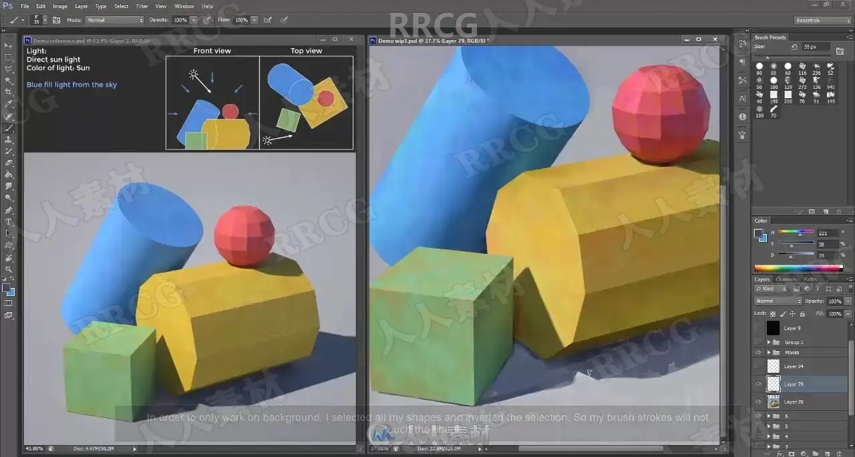
Task: Show Layer 34 visibility box
Action: (x=758, y=366)
